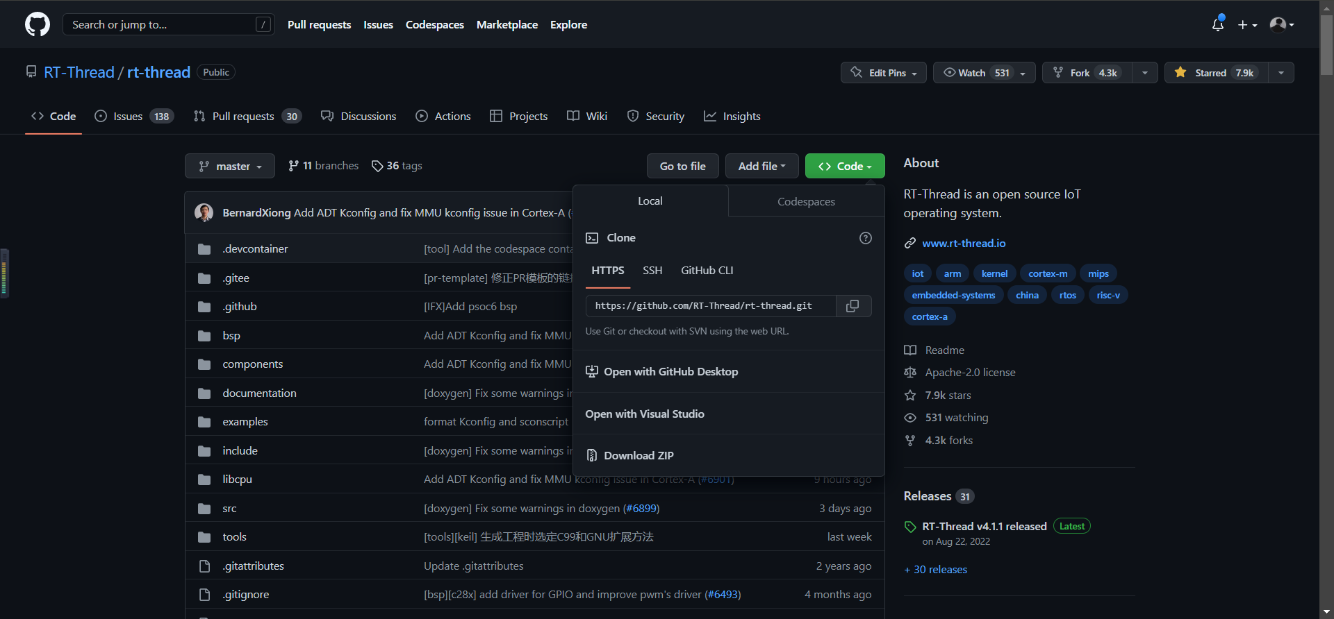Collapse the green Code dropdown
Image resolution: width=1334 pixels, height=619 pixels.
point(845,166)
